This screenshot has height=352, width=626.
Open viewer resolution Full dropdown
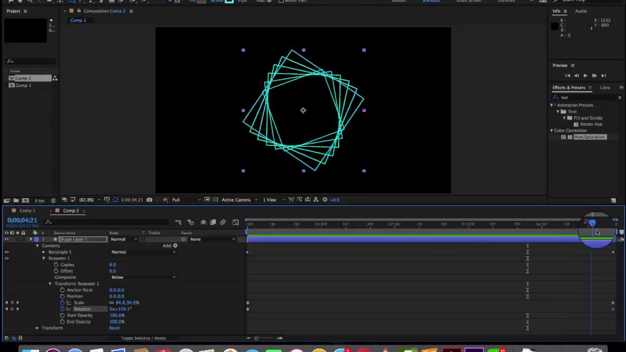click(186, 199)
